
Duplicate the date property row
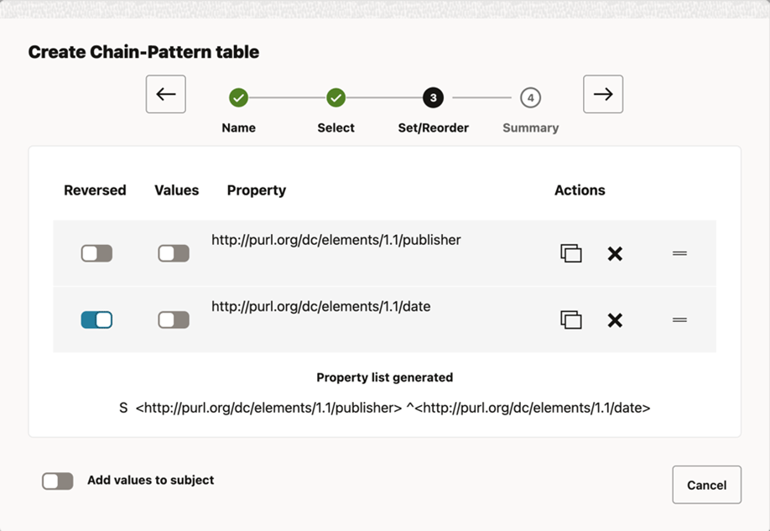pyautogui.click(x=571, y=320)
